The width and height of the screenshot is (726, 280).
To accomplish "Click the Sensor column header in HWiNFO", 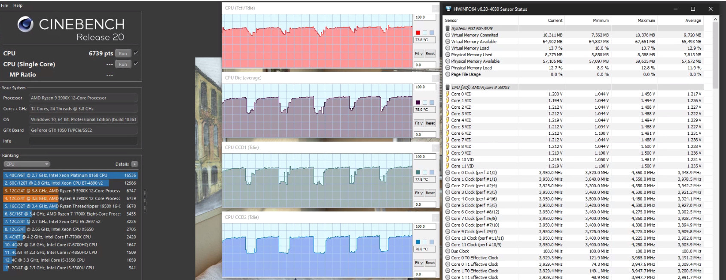I will click(x=480, y=20).
